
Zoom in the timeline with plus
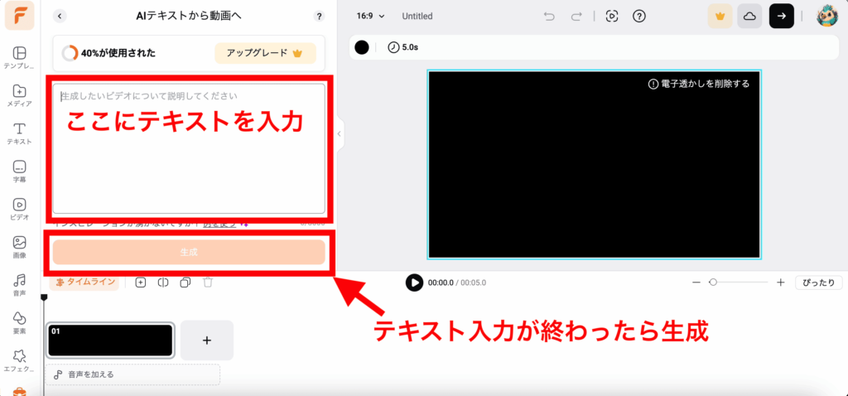click(x=780, y=283)
